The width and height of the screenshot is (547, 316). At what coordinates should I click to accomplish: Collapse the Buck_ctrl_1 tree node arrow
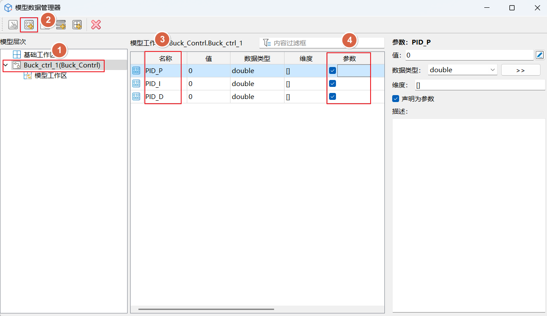tap(5, 65)
